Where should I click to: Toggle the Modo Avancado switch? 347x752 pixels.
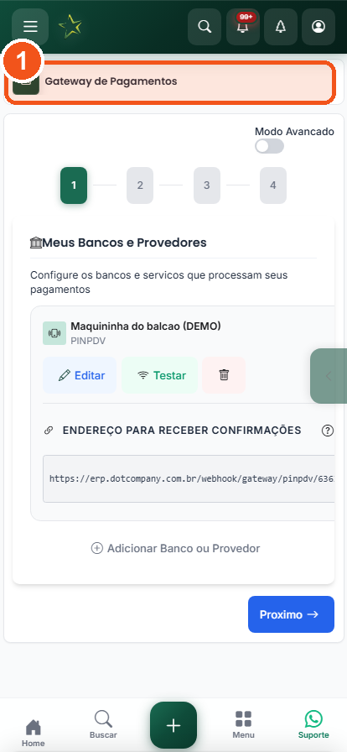click(x=269, y=146)
